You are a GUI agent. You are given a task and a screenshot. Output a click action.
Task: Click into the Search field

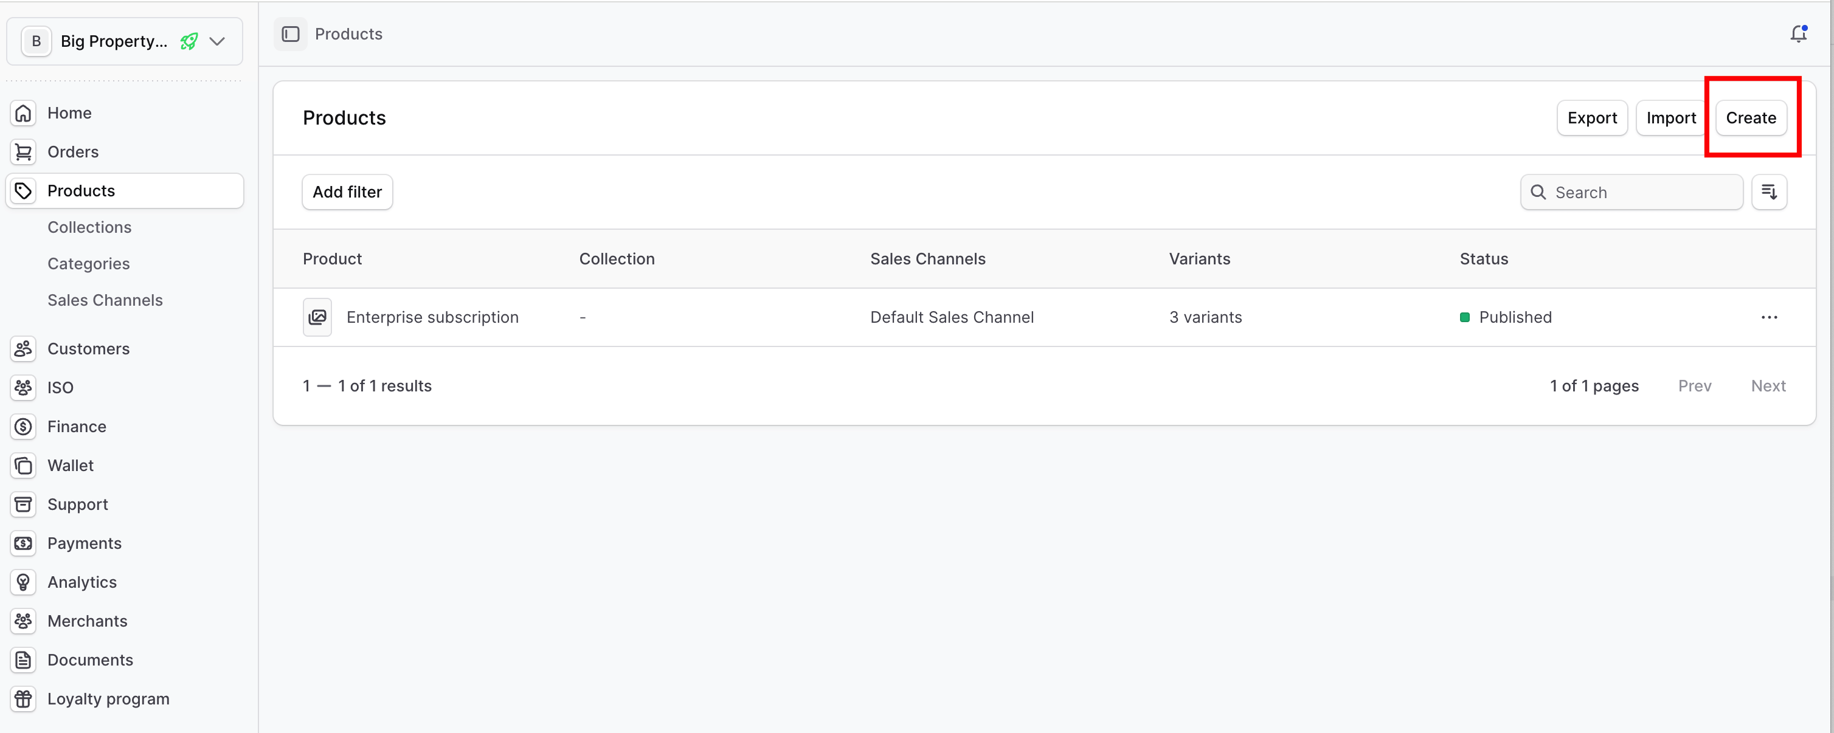[x=1630, y=191]
